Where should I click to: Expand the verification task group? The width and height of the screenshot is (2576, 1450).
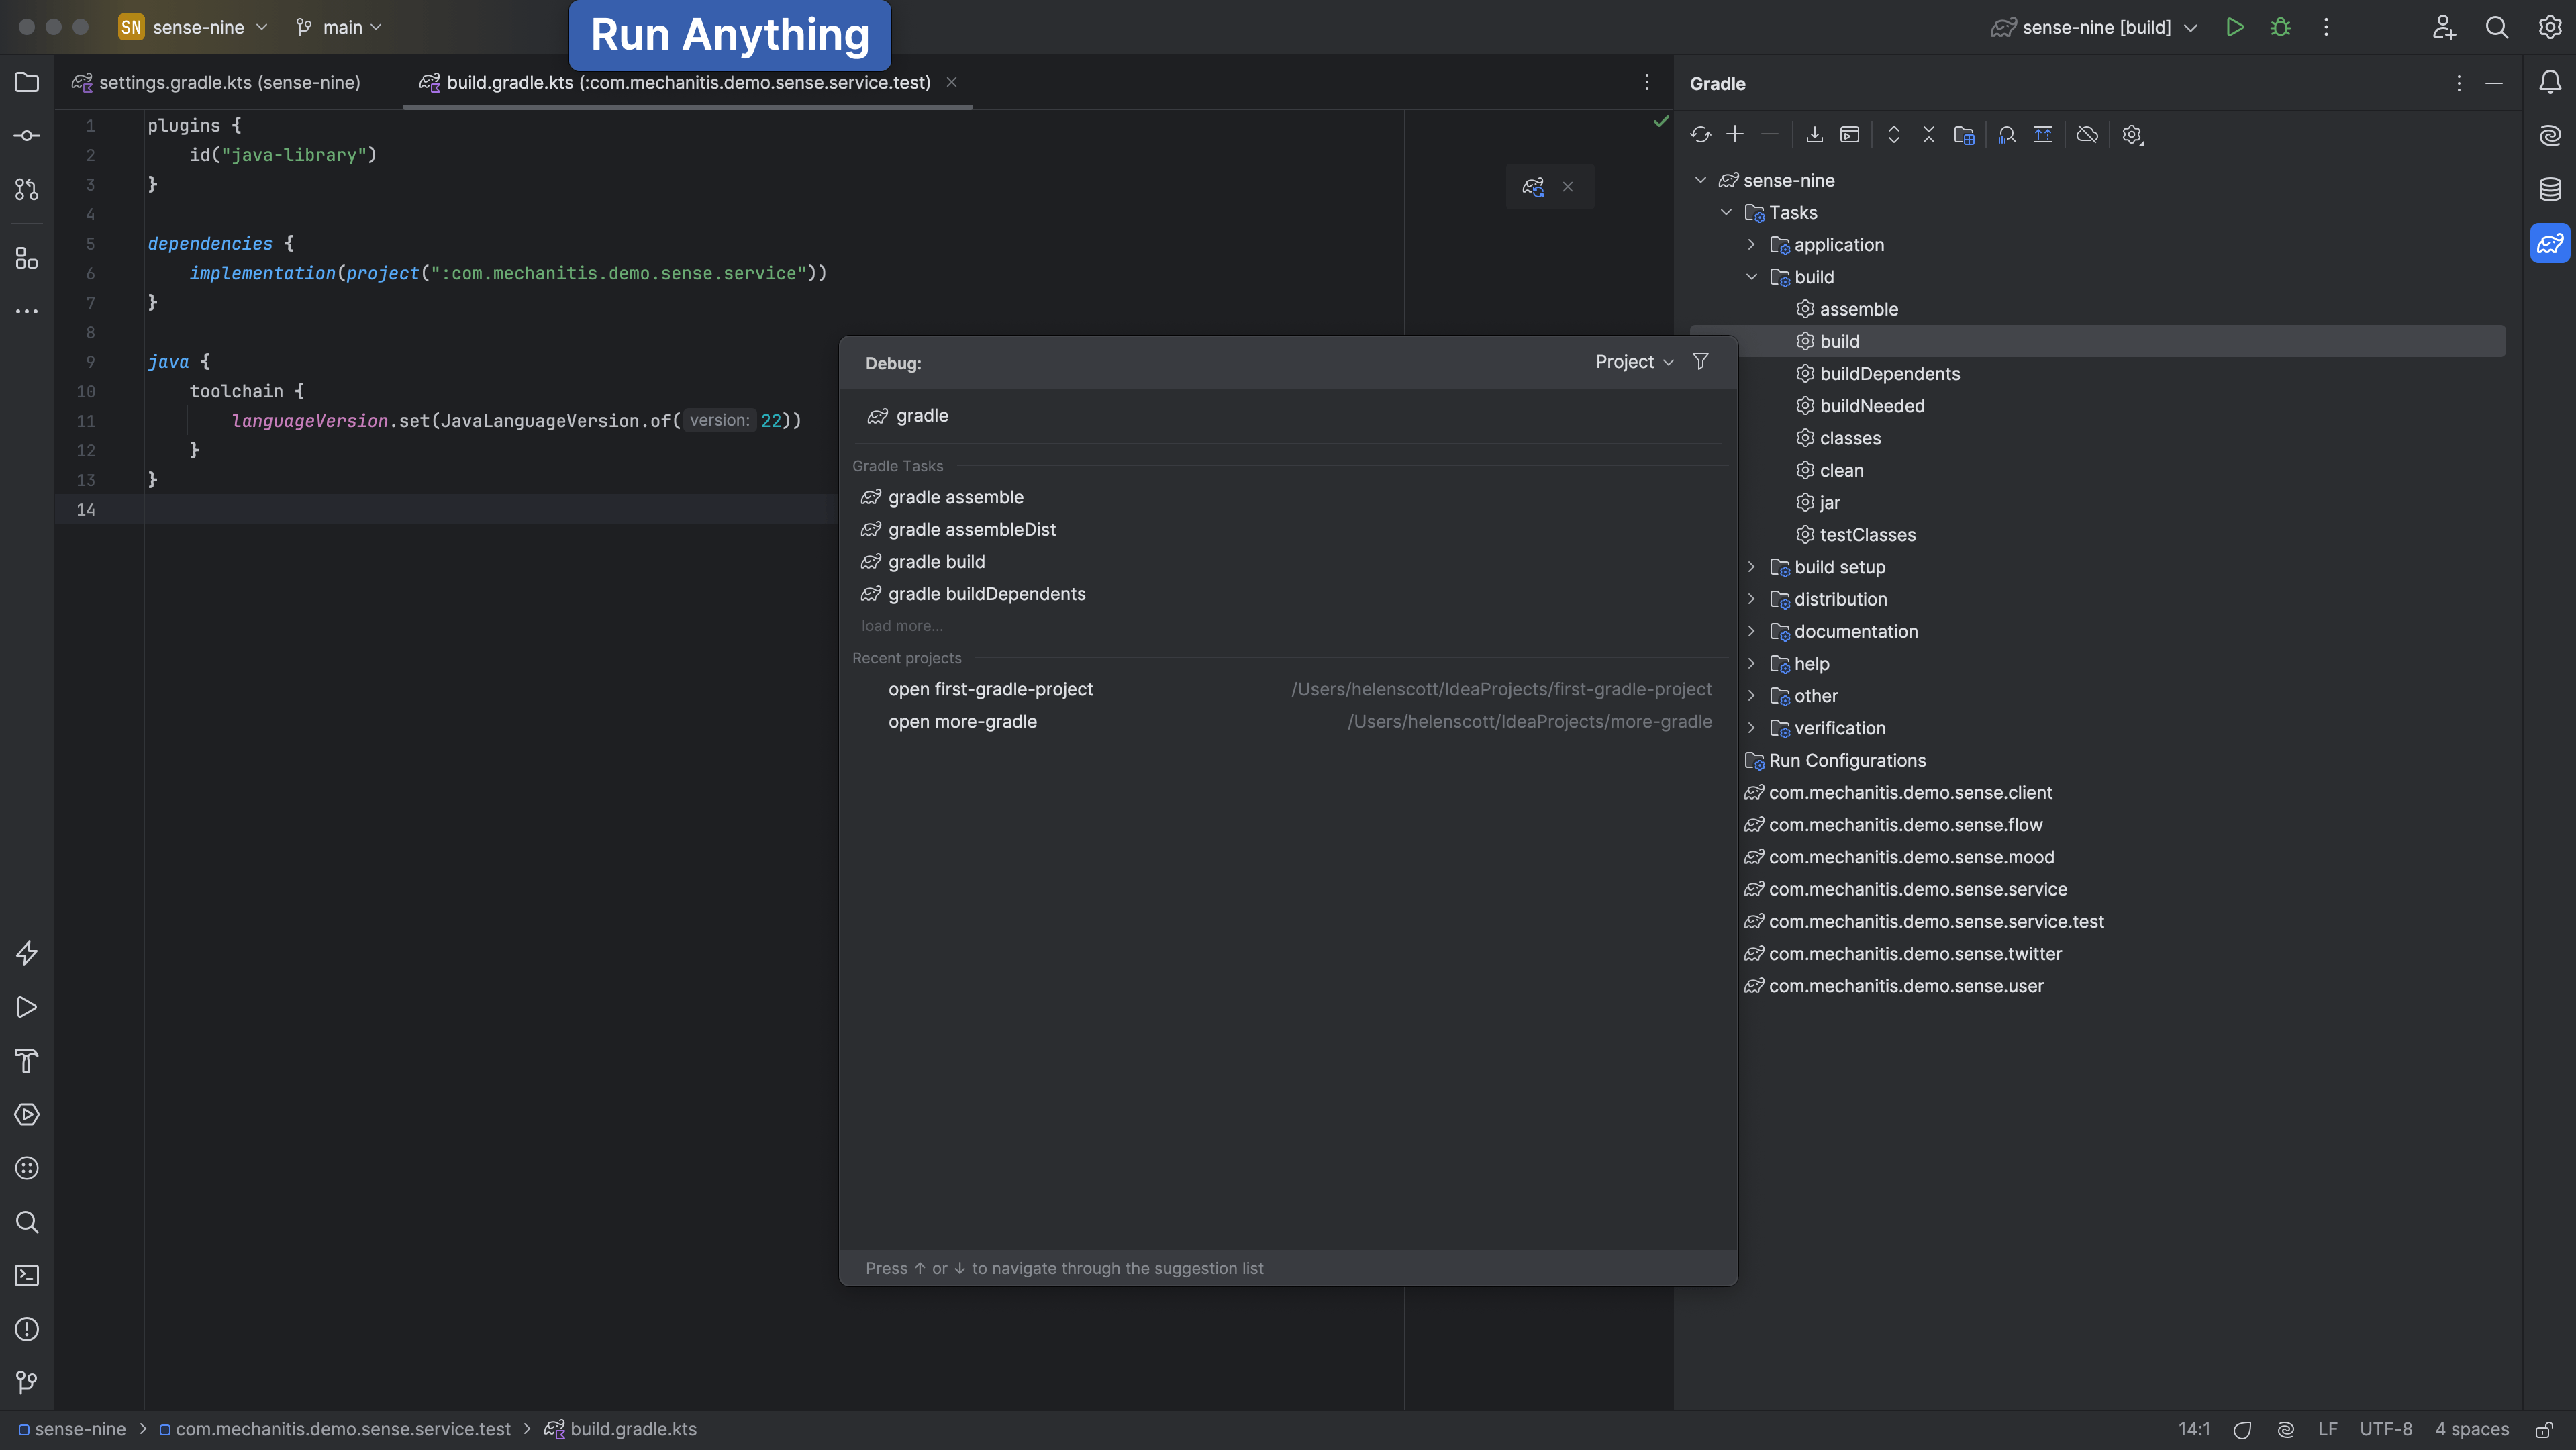click(x=1752, y=728)
